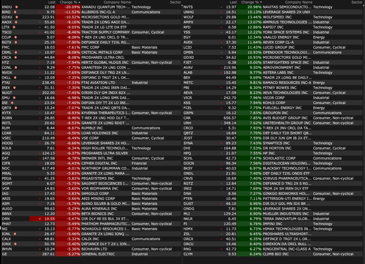Screen dimensions: 365x264
Task: Click the red icon next to IONX ticker
Action: click(x=15, y=244)
